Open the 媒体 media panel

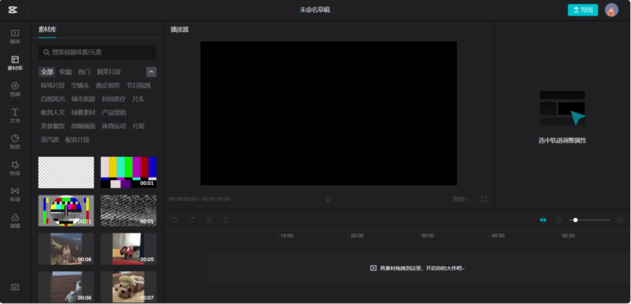[15, 36]
